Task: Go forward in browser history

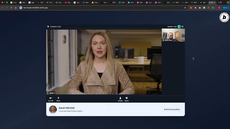Action: point(7,8)
